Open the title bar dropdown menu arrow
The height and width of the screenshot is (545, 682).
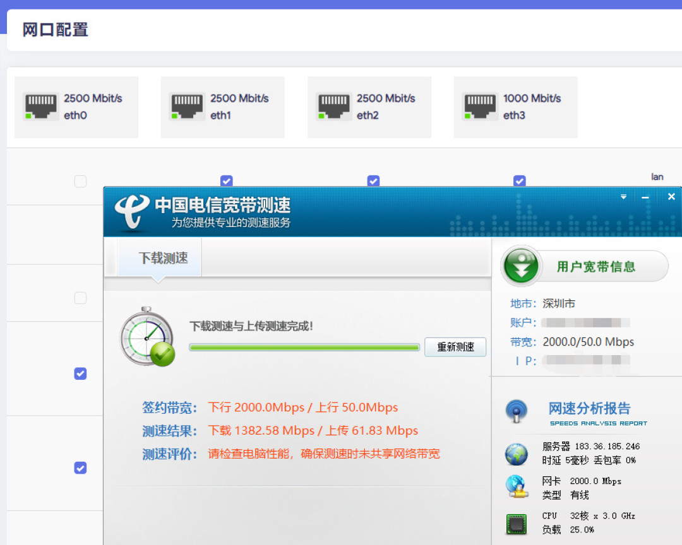(623, 197)
